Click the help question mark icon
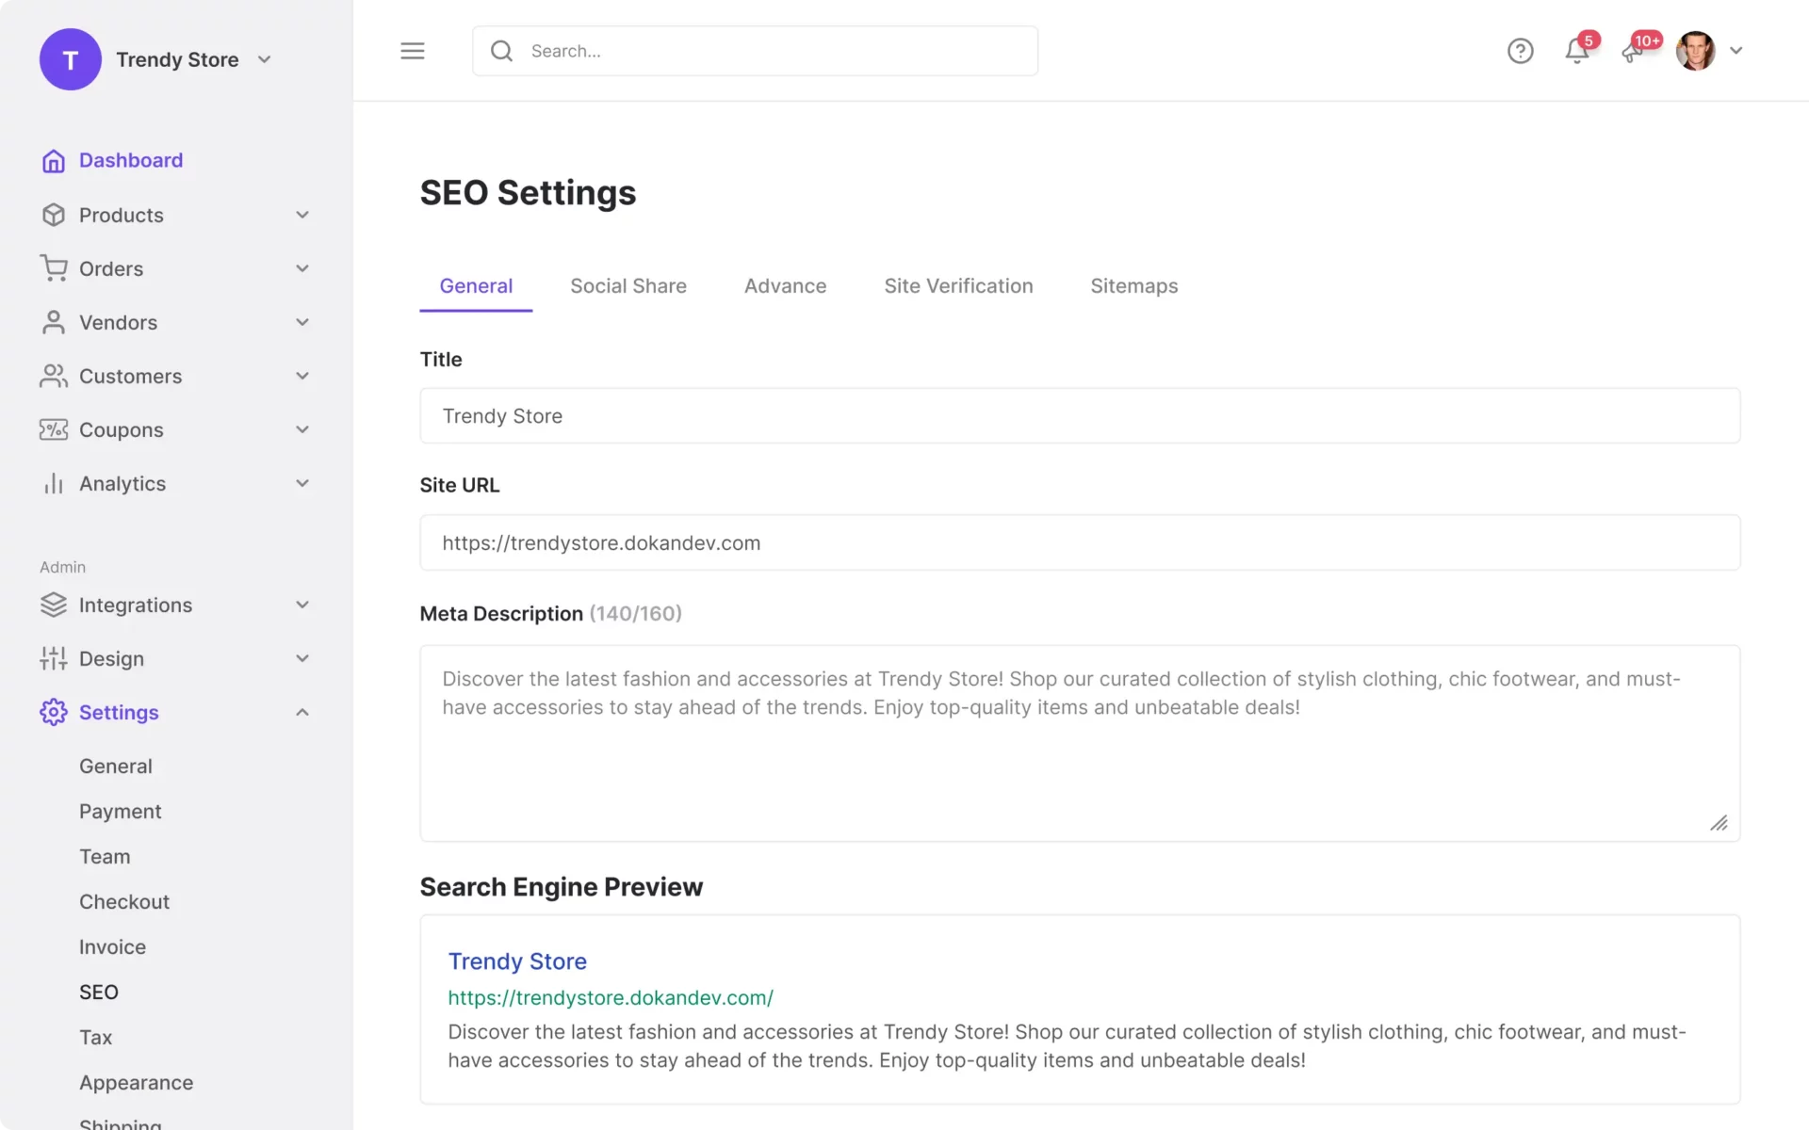 click(x=1520, y=50)
